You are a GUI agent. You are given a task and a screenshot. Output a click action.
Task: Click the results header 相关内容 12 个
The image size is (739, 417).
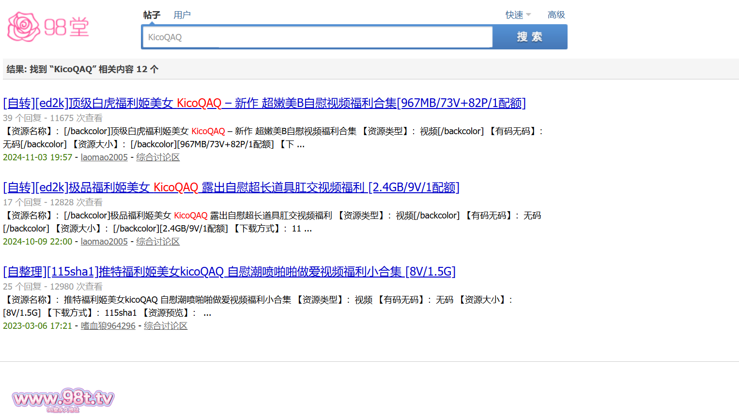[x=128, y=69]
